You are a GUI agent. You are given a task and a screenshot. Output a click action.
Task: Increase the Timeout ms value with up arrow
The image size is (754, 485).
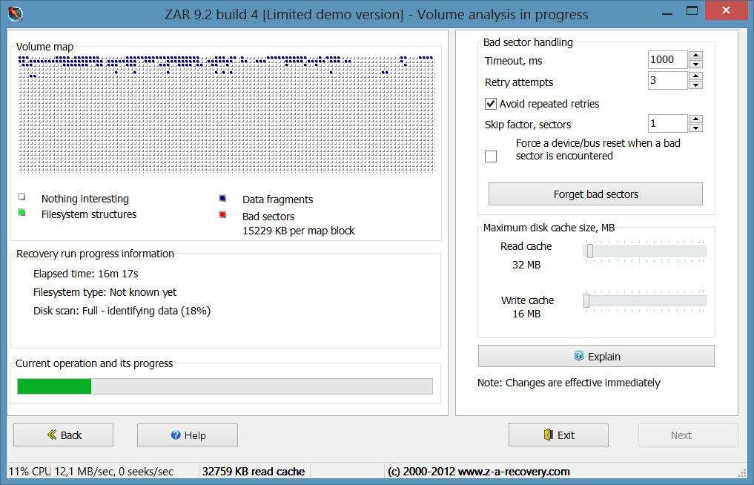(696, 56)
